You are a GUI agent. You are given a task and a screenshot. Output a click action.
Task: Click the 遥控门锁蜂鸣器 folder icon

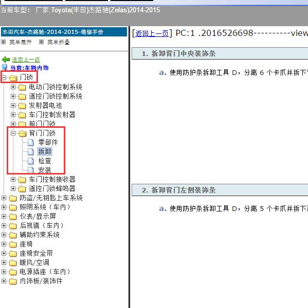pyautogui.click(x=22, y=189)
